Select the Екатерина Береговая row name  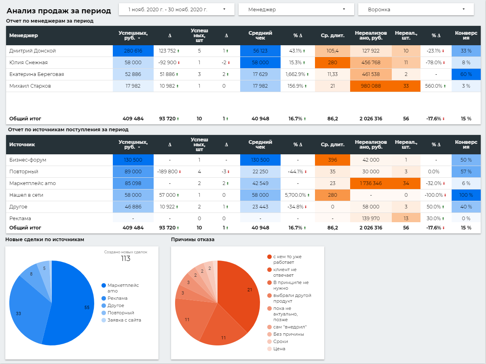pos(36,74)
